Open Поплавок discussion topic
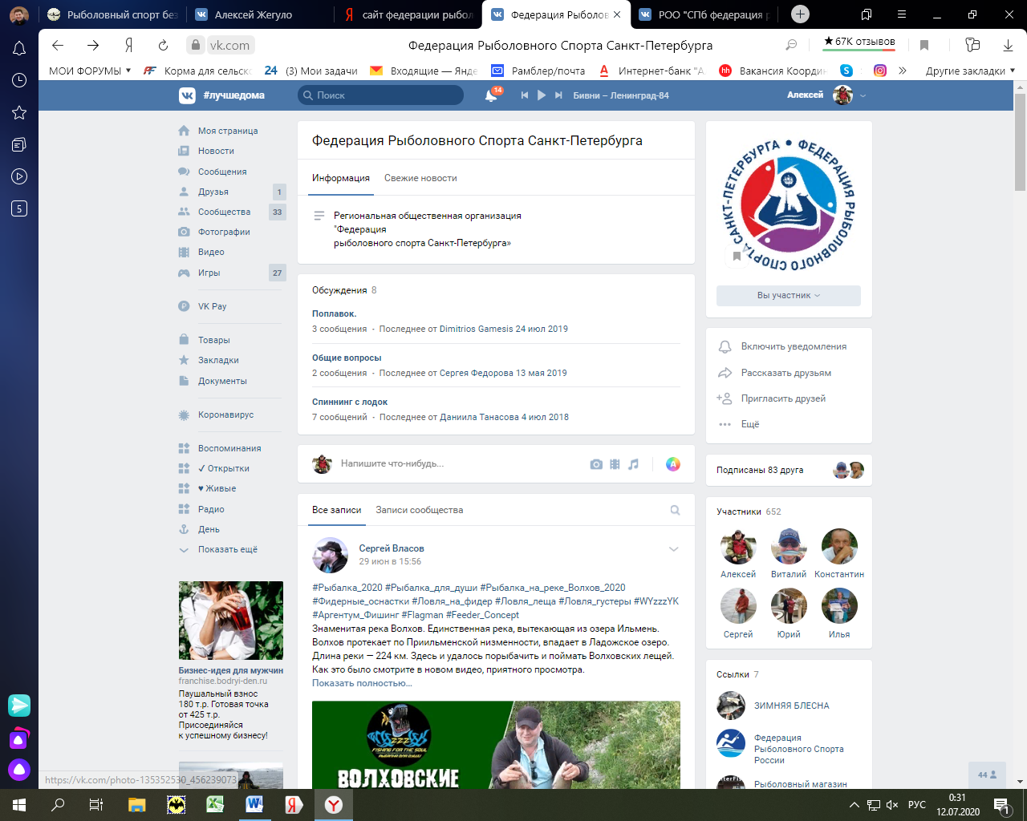 pos(335,313)
